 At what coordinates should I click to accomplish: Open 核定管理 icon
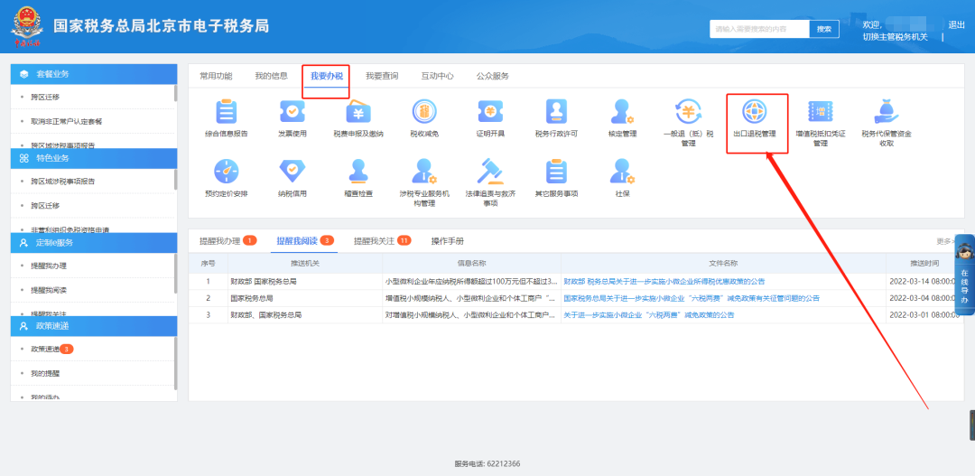[622, 112]
